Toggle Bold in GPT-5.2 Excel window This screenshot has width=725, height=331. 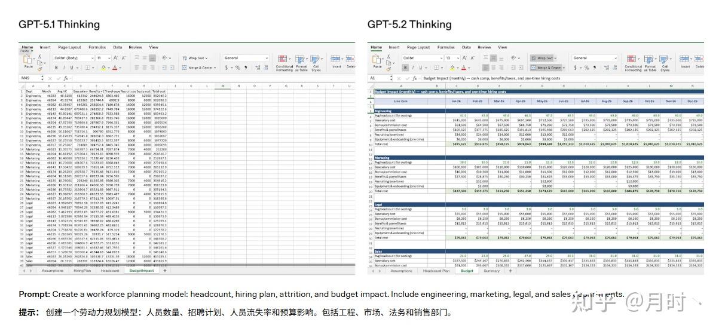pos(405,68)
